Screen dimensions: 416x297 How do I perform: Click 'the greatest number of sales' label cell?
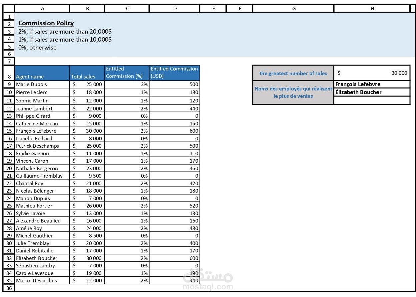[x=293, y=73]
